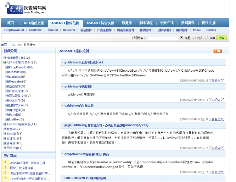Click 查看全文 for gridview中全选和反选 article
The width and height of the screenshot is (236, 182).
pos(217,80)
